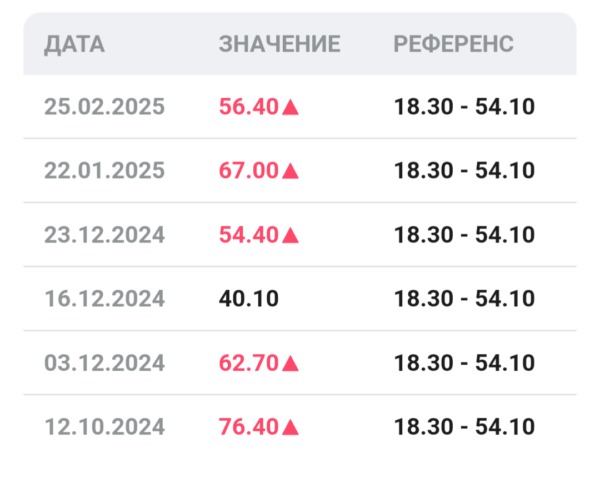The height and width of the screenshot is (484, 600).
Task: Click the normal value 40.10
Action: (248, 299)
